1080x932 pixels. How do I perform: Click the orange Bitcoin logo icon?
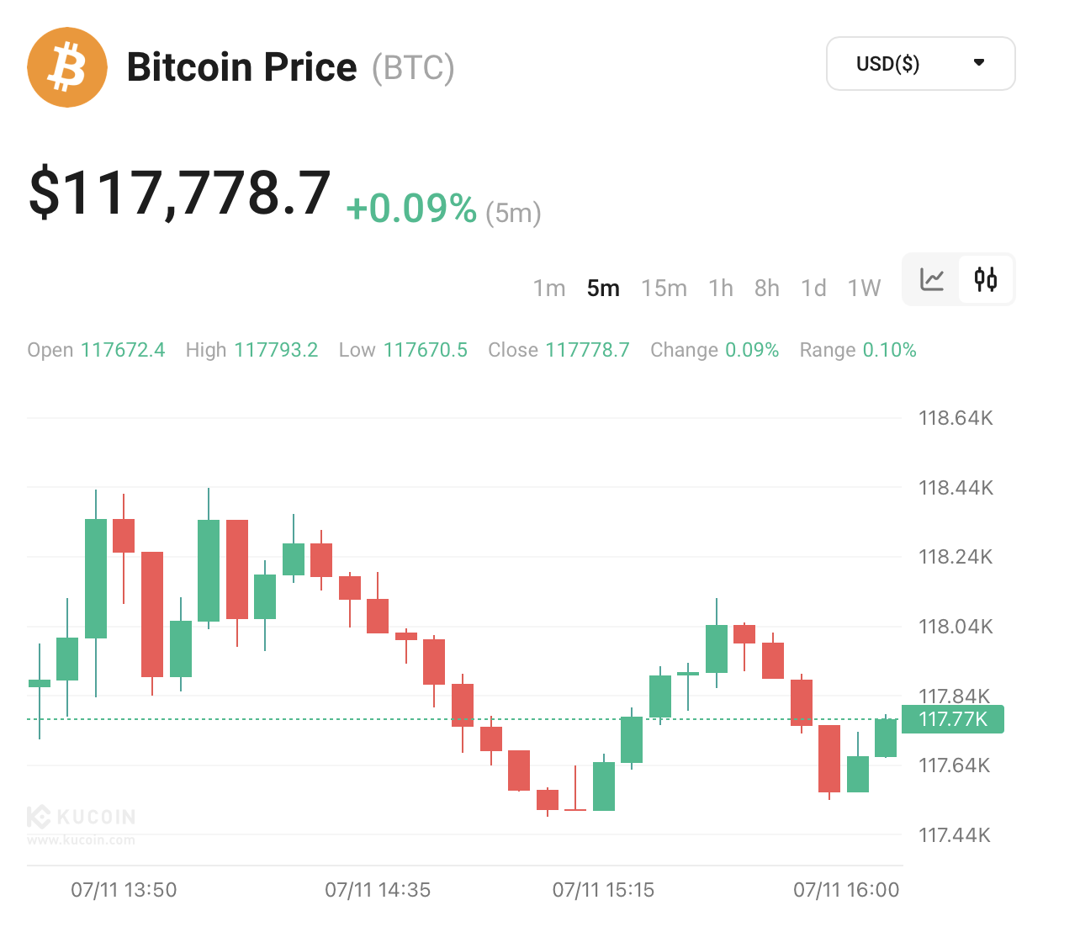(x=67, y=67)
